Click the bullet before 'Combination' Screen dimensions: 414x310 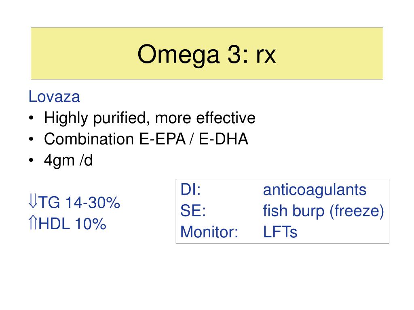(x=31, y=139)
